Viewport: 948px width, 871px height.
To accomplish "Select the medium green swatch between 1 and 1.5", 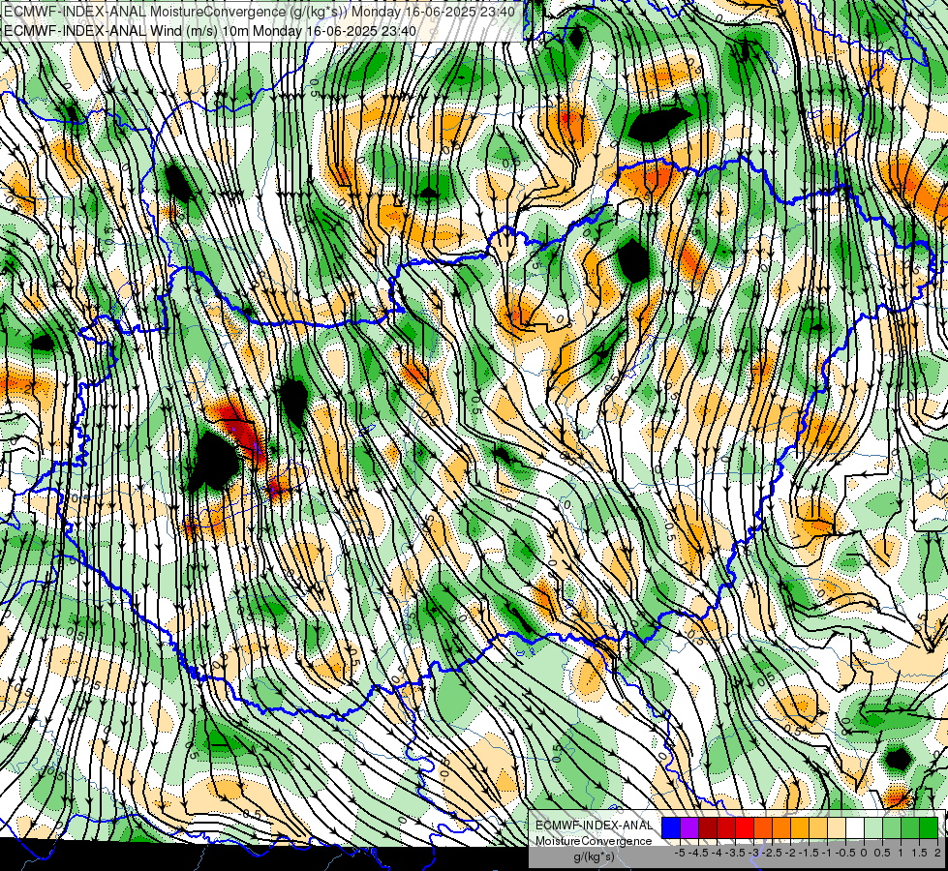I will pyautogui.click(x=910, y=827).
